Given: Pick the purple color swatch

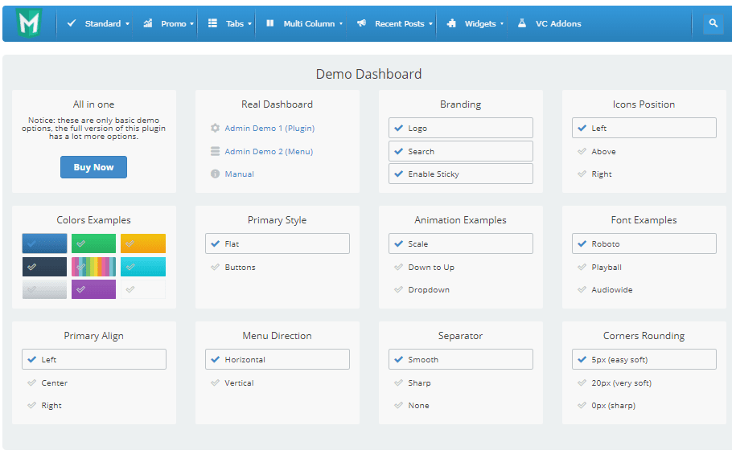Looking at the screenshot, I should [x=93, y=289].
